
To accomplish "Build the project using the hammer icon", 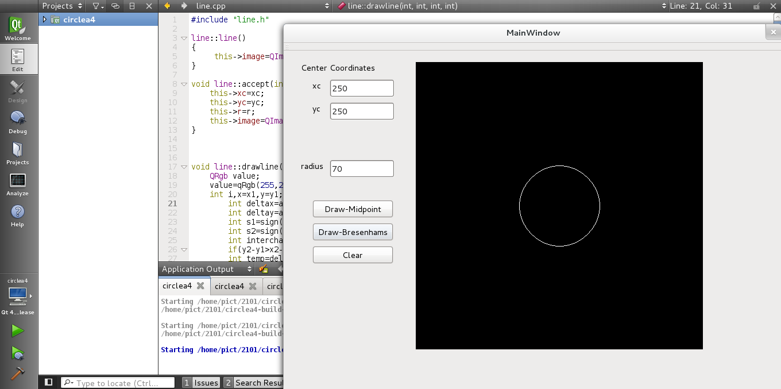I will pos(18,373).
